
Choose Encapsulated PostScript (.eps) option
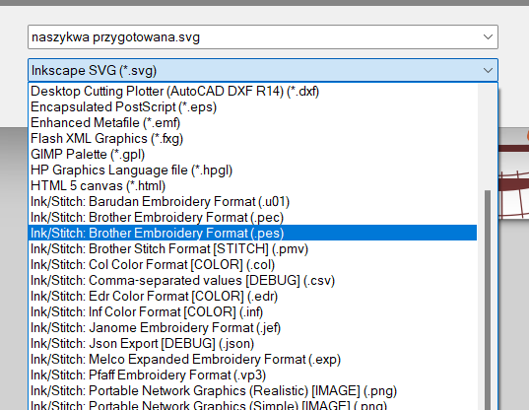coord(252,107)
